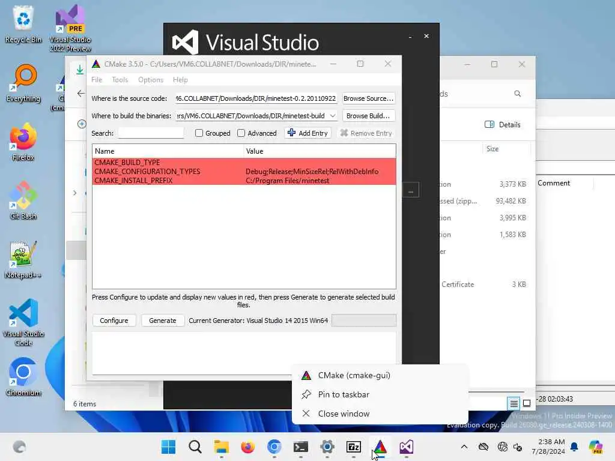Open 7-Zip from the taskbar
Viewport: 615px width, 461px height.
(x=354, y=447)
